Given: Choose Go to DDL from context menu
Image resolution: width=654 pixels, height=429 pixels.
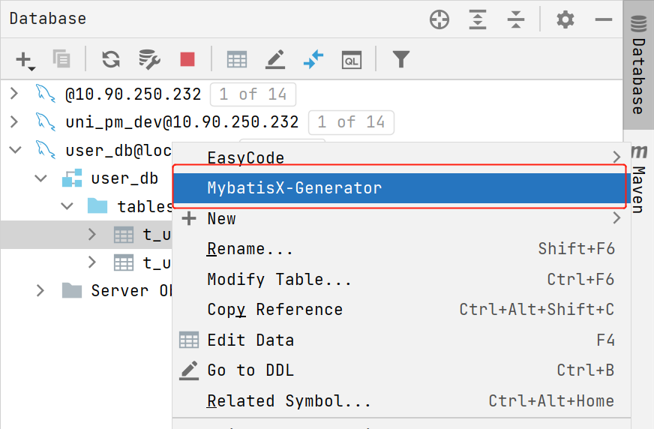Looking at the screenshot, I should click(402, 370).
